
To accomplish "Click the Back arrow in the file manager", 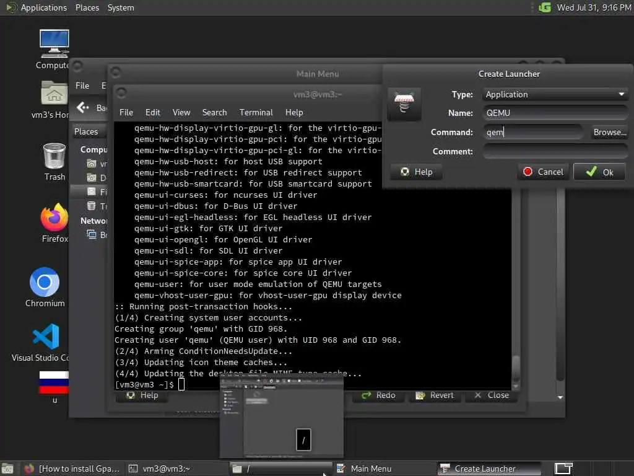I will click(83, 107).
